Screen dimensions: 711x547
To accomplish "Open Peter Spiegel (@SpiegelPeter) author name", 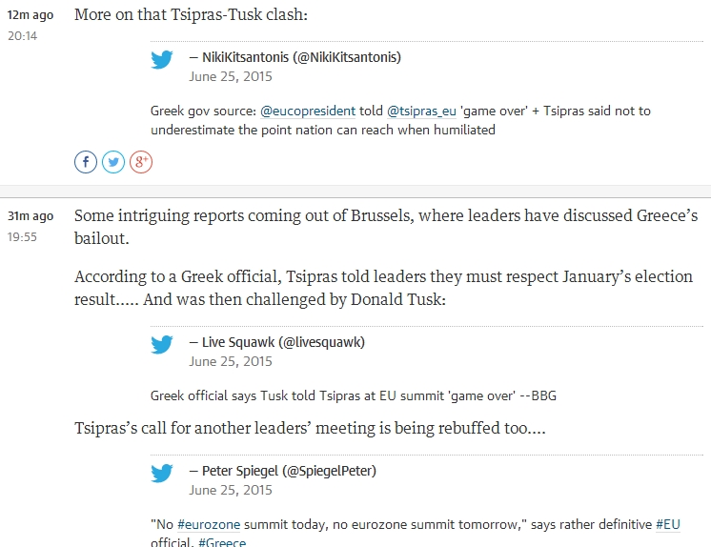I will tap(290, 471).
